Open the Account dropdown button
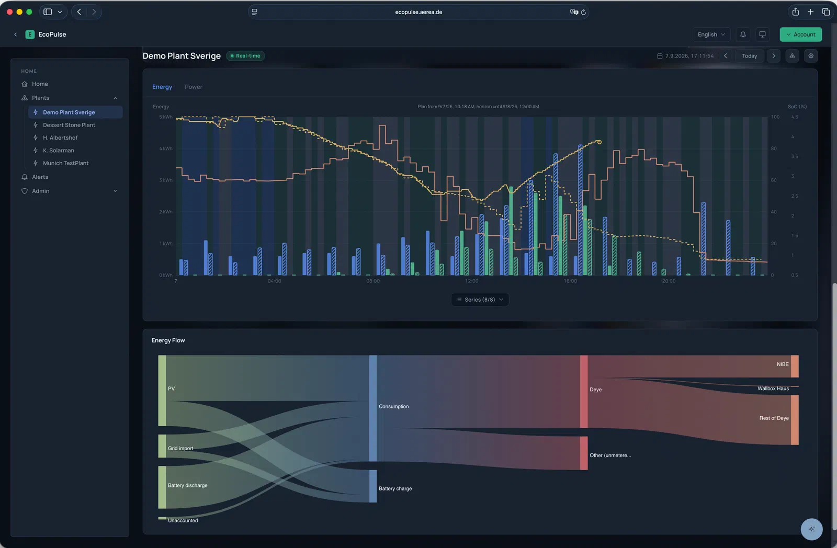 click(x=800, y=35)
